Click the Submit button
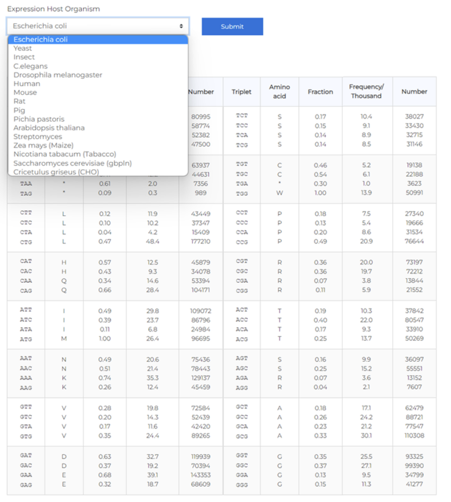Viewport: 451px width, 502px height. pos(232,26)
